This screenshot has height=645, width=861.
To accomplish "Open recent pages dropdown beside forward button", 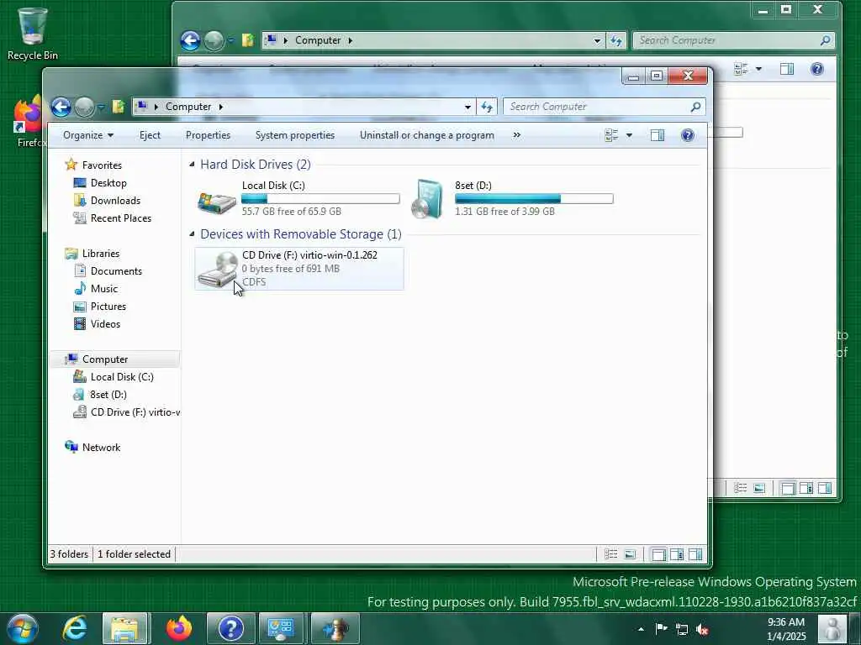I will (101, 107).
